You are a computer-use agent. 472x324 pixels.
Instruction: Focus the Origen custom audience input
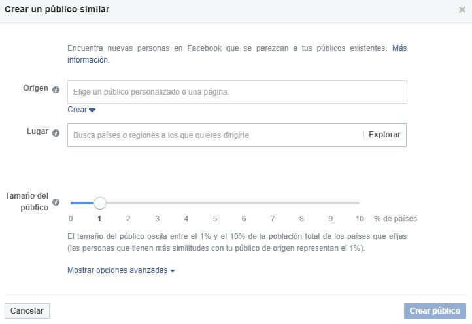point(237,92)
